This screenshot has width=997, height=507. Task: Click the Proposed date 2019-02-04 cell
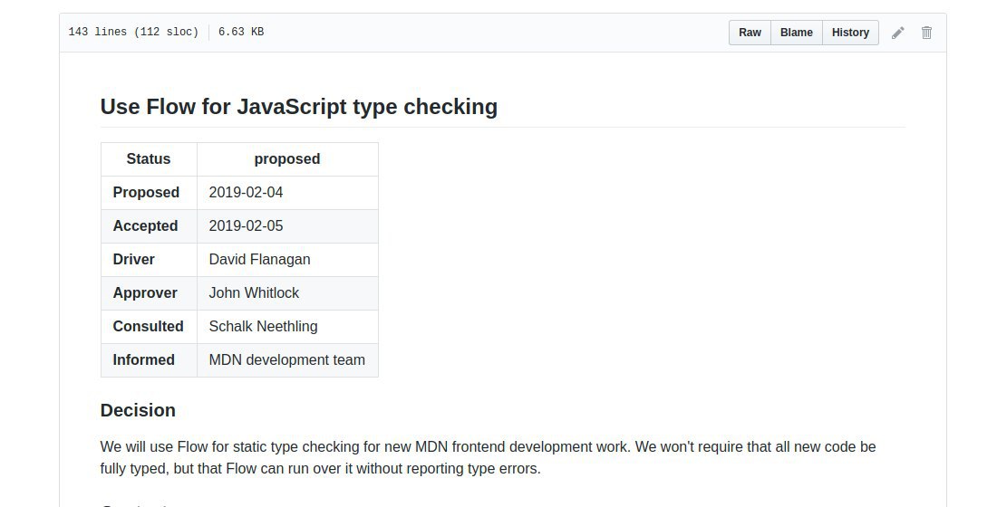pos(246,193)
